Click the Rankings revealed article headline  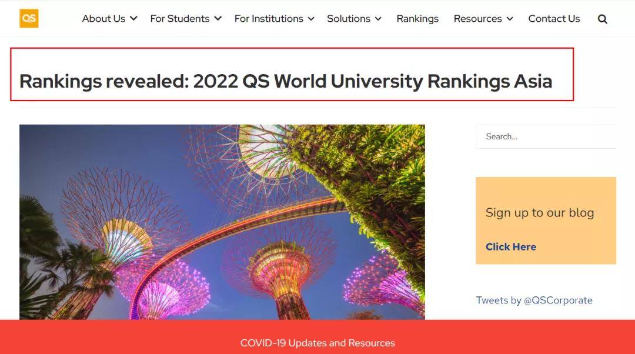click(286, 81)
